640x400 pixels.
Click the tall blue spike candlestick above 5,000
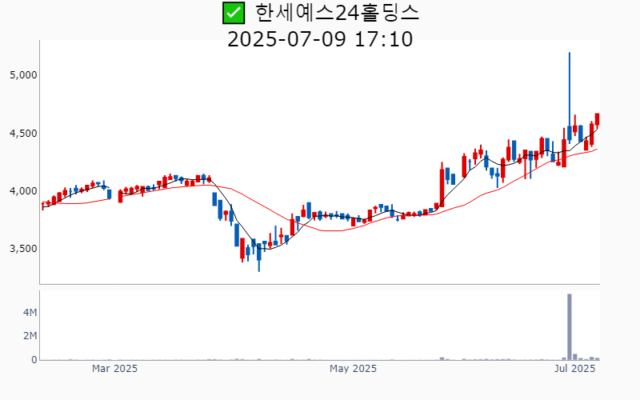[x=570, y=98]
